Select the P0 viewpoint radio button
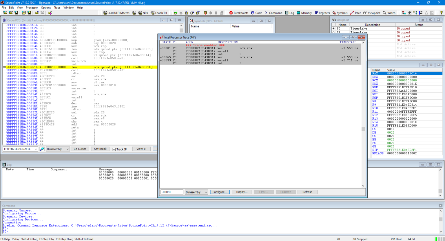Viewport: 445px width, 241px height. pyautogui.click(x=334, y=28)
